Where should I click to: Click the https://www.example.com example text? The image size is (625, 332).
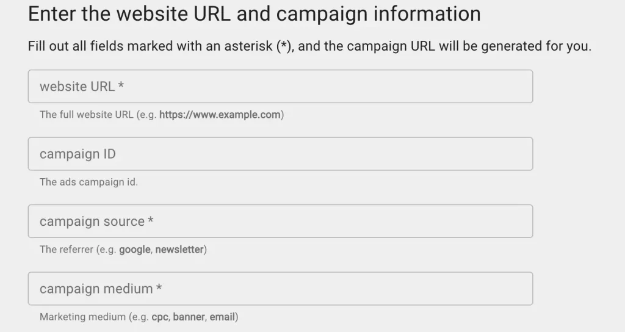[x=220, y=115]
